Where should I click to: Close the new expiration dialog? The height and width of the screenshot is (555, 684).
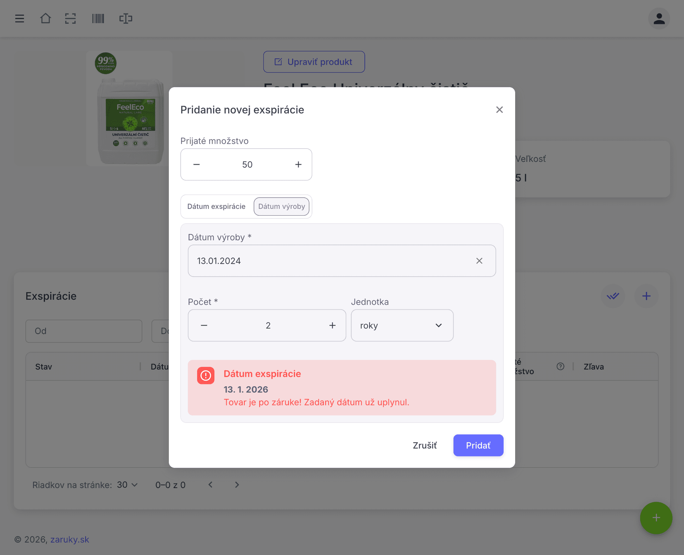499,110
